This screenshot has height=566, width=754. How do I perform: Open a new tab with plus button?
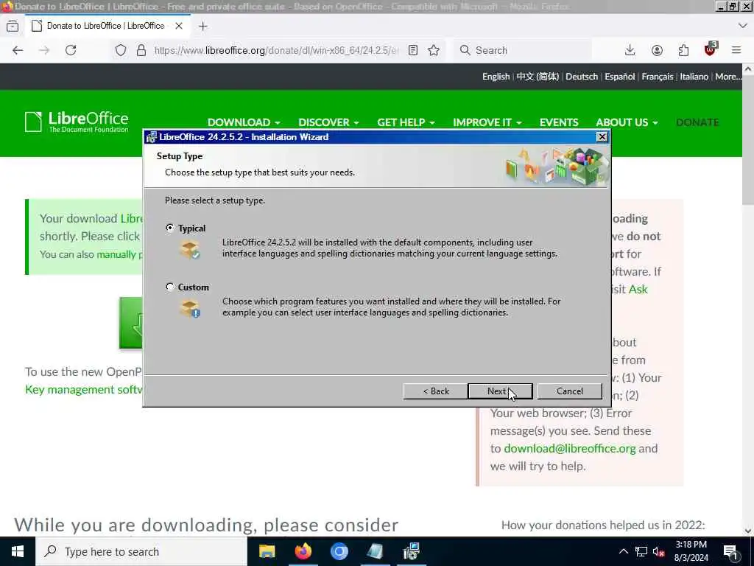tap(203, 26)
